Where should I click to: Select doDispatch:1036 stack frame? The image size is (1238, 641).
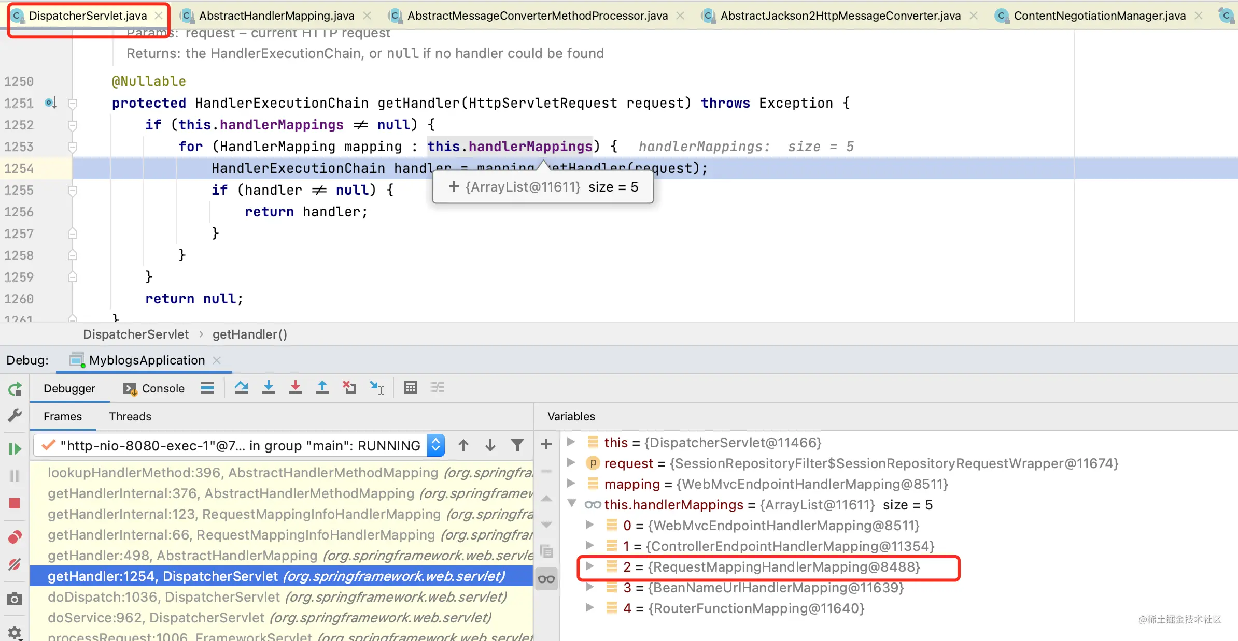pos(282,597)
